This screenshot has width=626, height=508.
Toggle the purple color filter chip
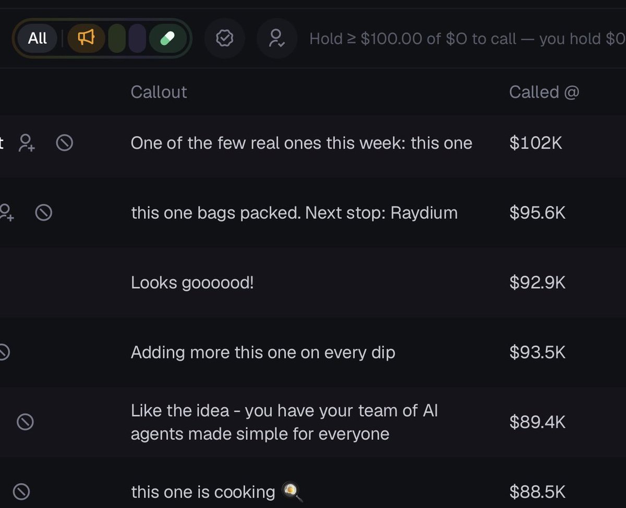click(137, 39)
